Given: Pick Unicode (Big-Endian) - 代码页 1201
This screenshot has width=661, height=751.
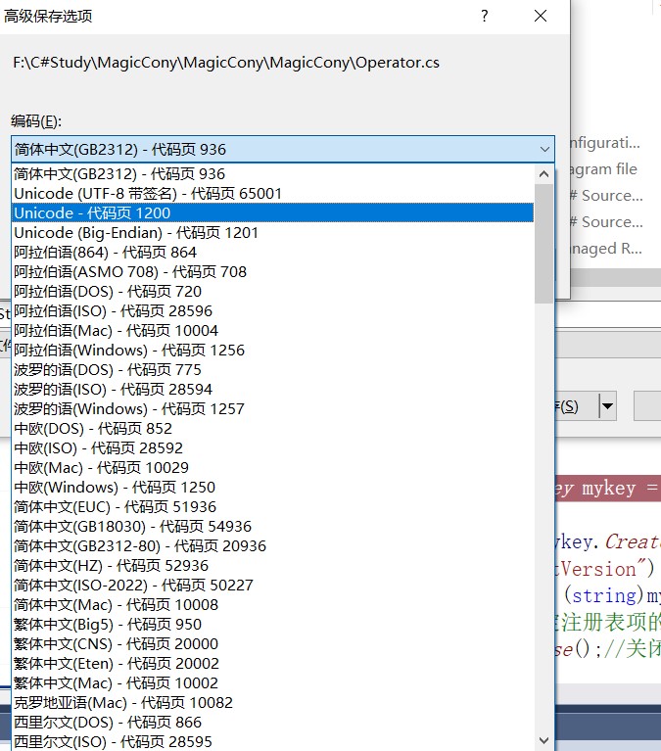Looking at the screenshot, I should click(272, 233).
